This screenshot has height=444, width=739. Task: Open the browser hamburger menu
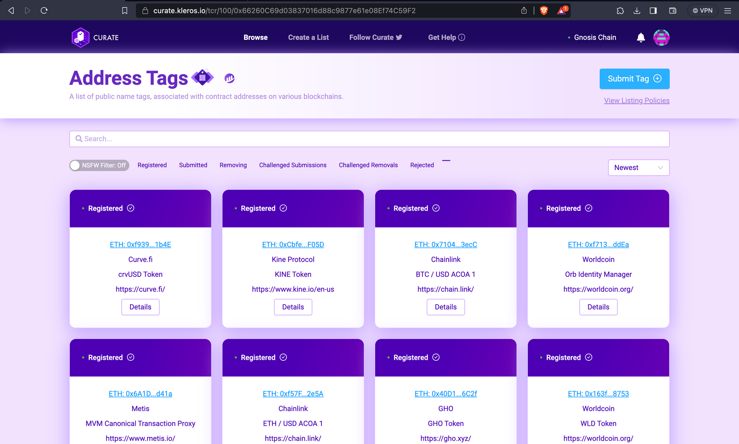pyautogui.click(x=728, y=11)
